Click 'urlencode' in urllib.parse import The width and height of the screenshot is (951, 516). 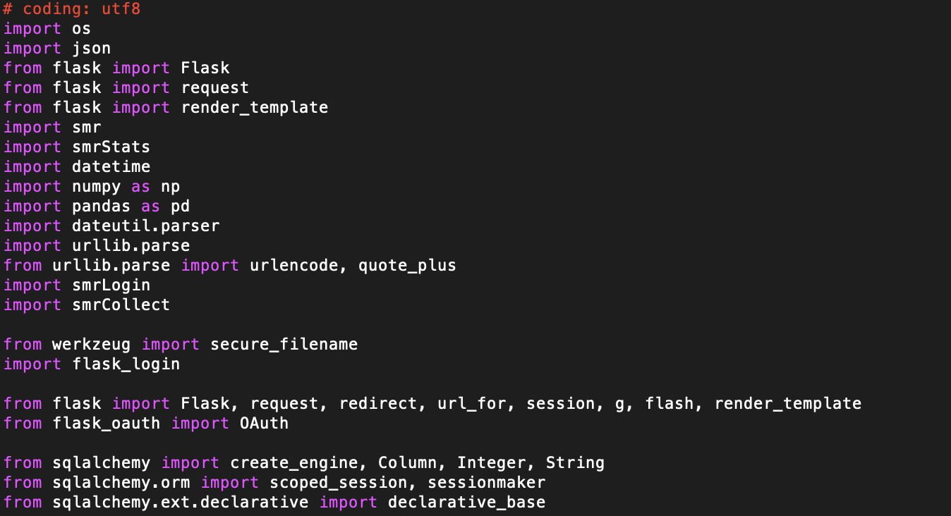pos(294,266)
